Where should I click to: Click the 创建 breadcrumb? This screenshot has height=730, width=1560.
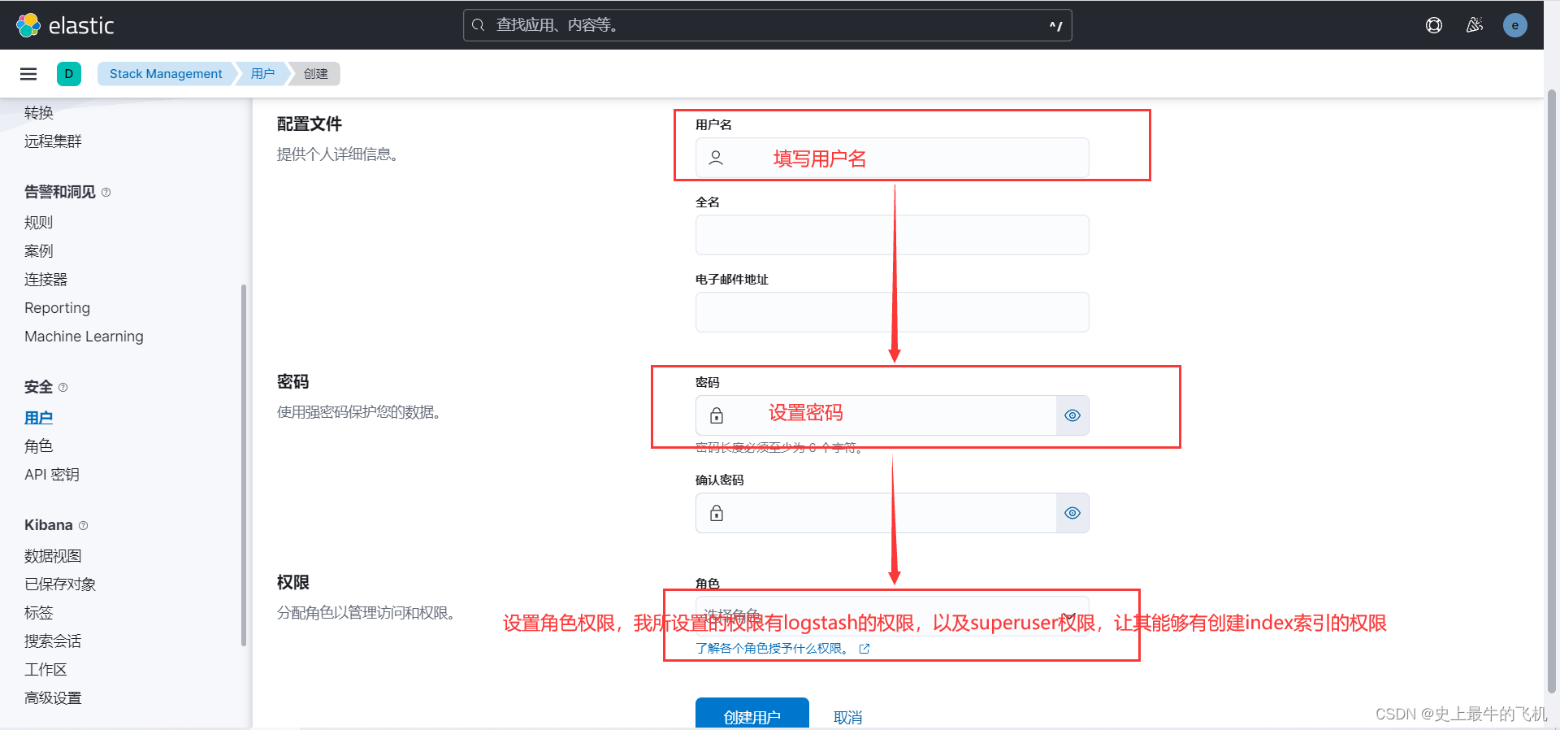pyautogui.click(x=316, y=74)
